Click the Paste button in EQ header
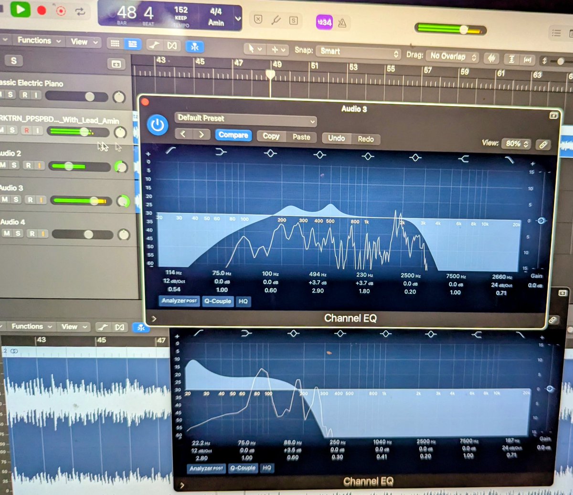This screenshot has height=495, width=573. coord(301,137)
